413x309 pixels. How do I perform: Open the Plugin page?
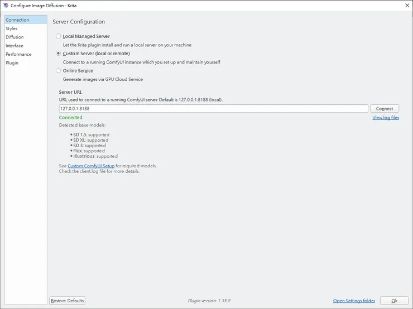tap(12, 63)
